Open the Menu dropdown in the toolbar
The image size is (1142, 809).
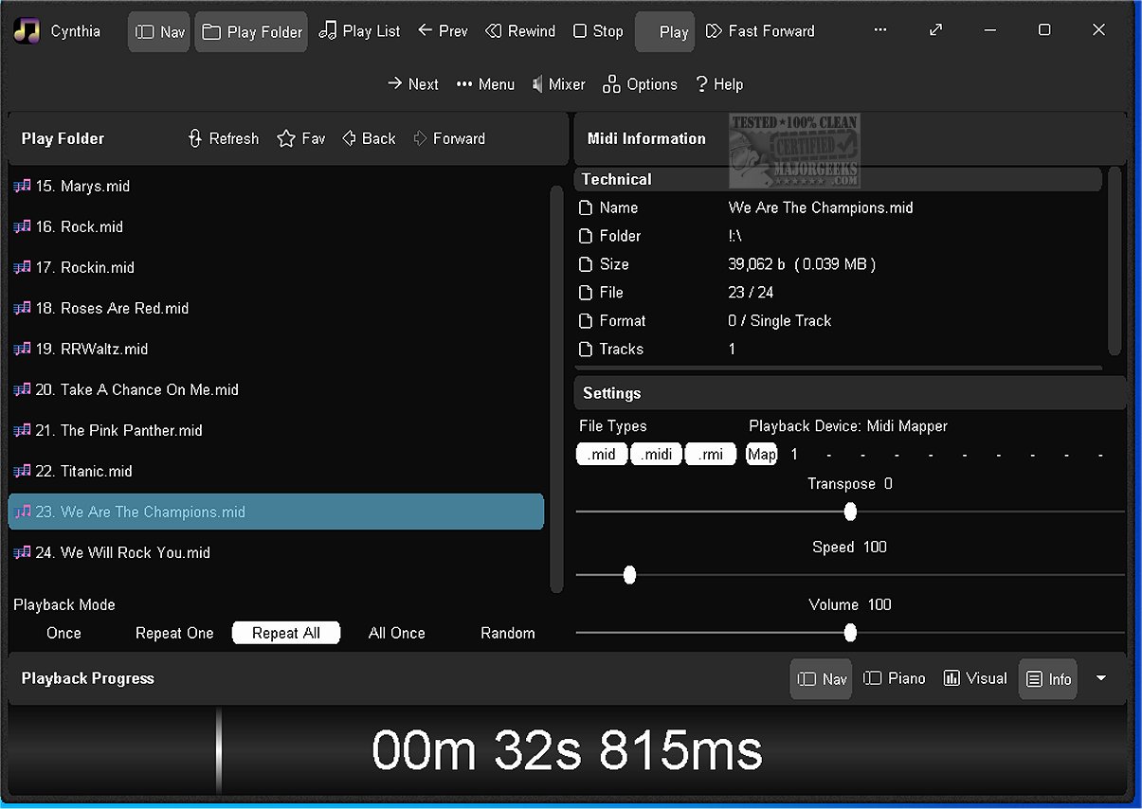tap(485, 84)
